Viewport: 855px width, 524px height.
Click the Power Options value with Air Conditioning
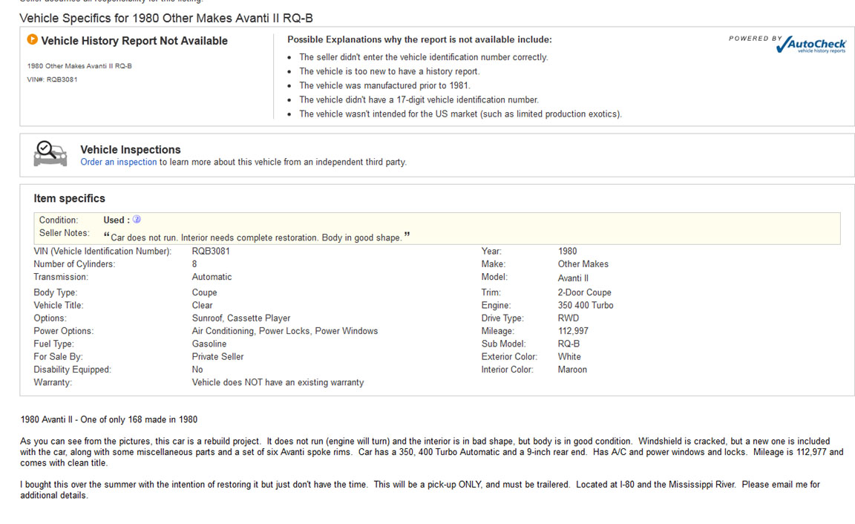(x=285, y=331)
